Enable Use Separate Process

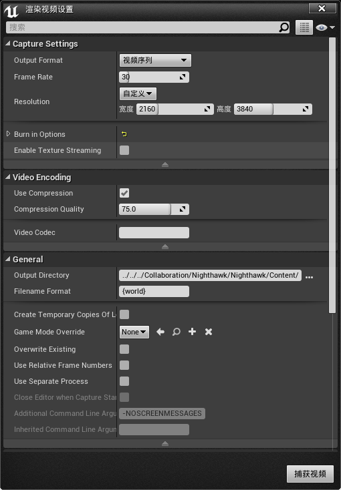point(124,381)
